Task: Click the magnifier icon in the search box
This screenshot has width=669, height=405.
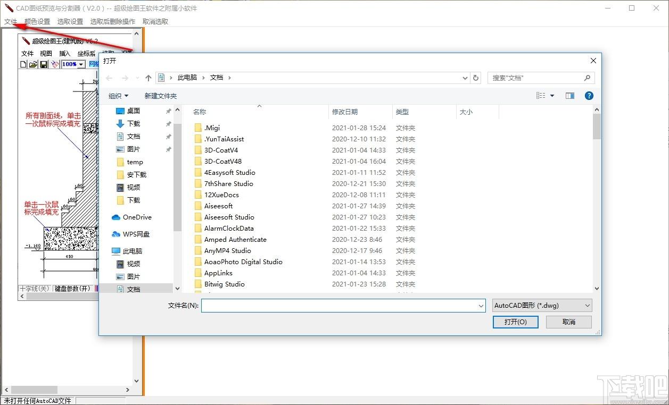Action: [587, 78]
